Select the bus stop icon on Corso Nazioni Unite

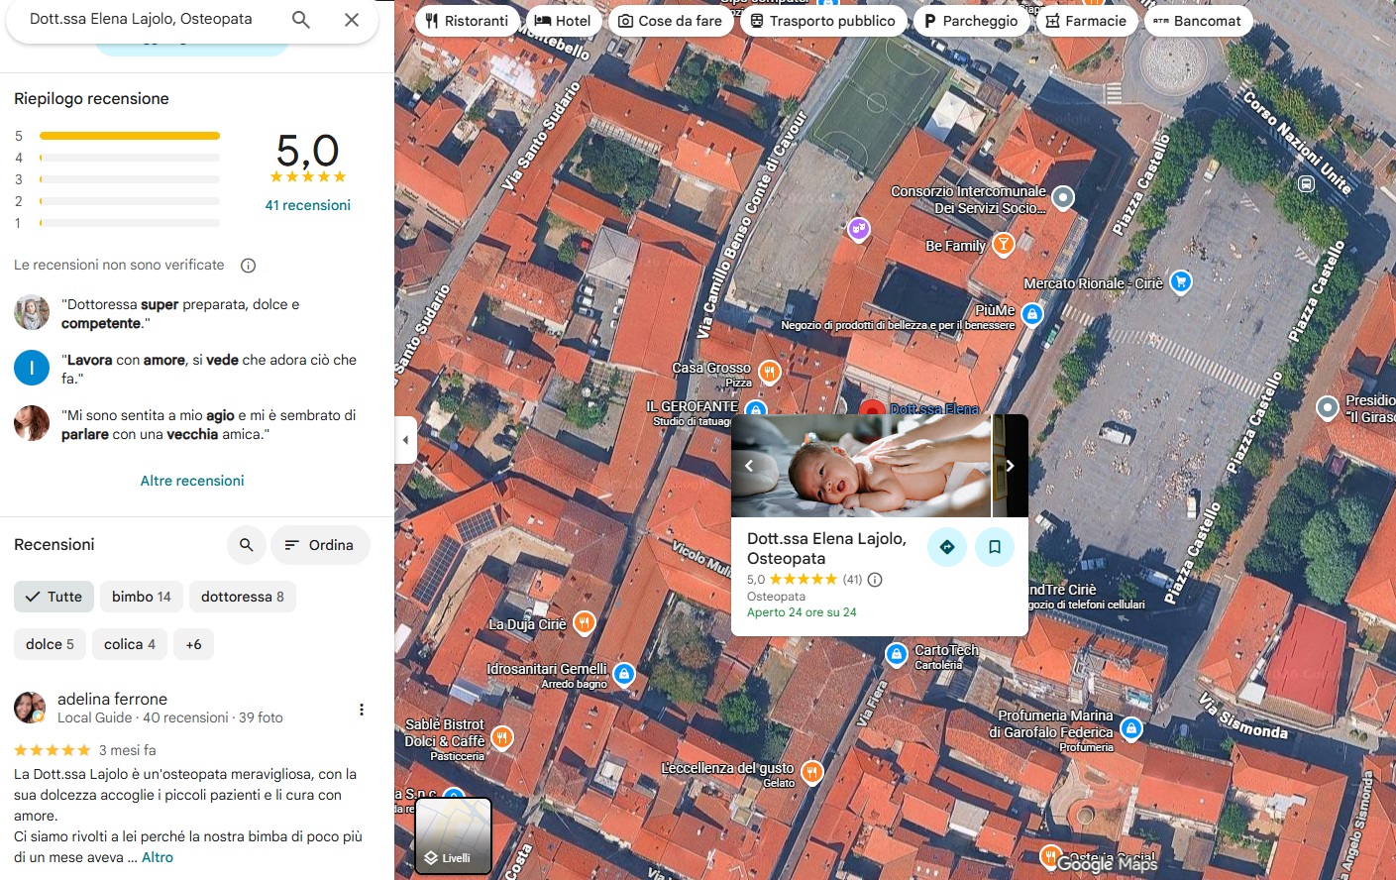pos(1307,183)
